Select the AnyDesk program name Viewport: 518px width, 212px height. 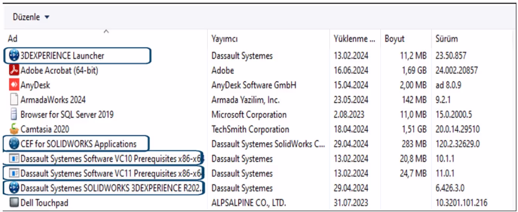tap(35, 85)
